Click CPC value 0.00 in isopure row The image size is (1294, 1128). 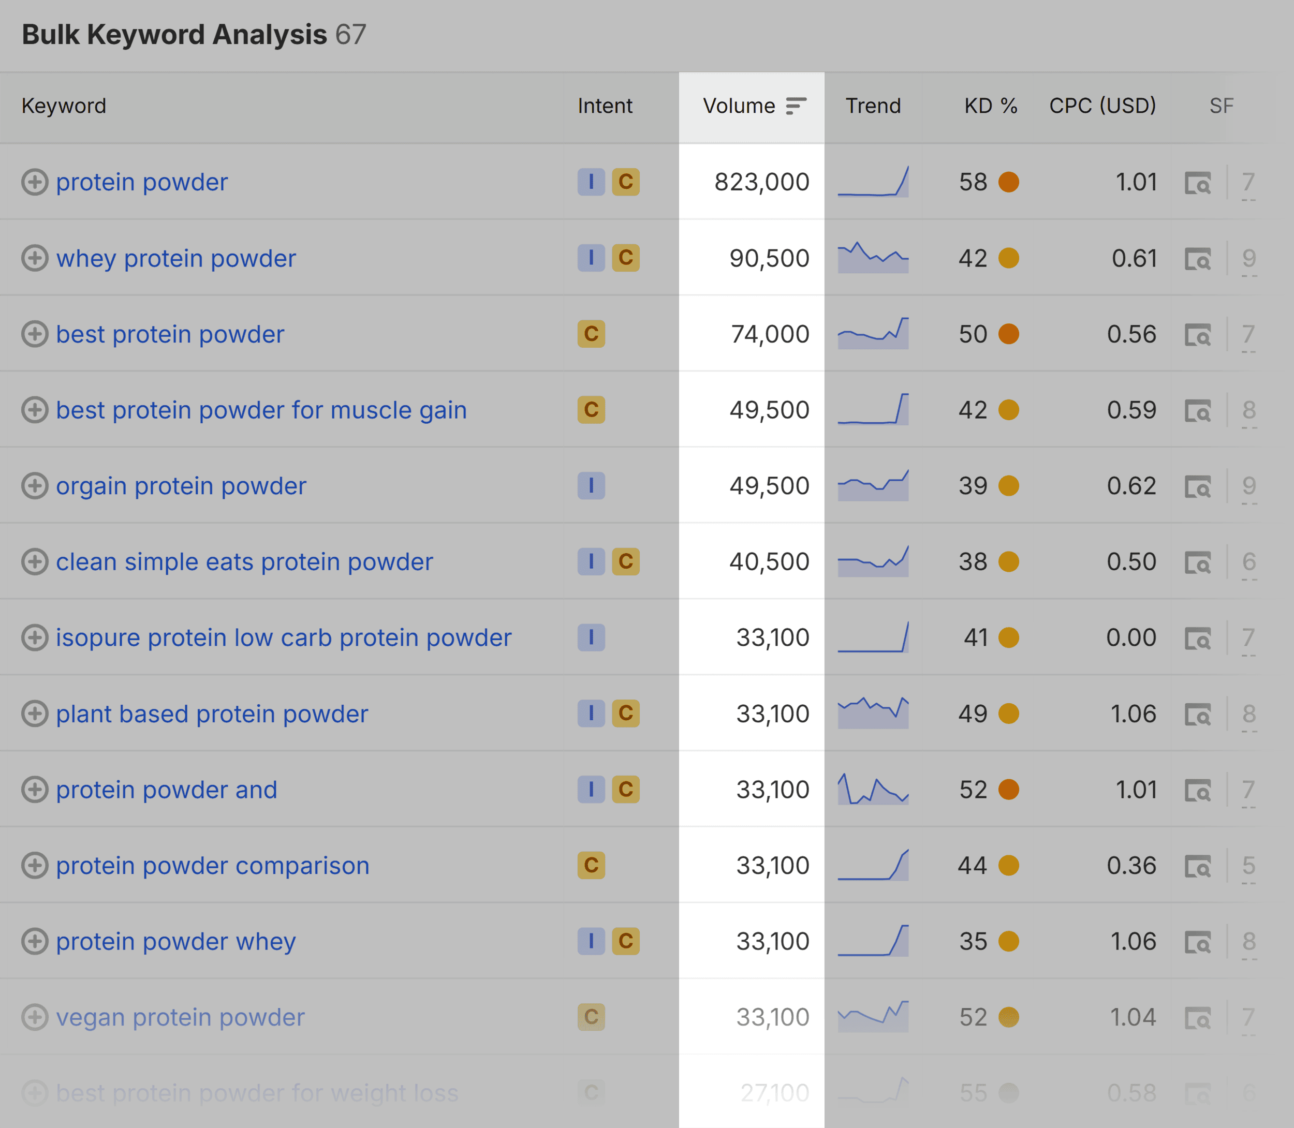pyautogui.click(x=1131, y=637)
